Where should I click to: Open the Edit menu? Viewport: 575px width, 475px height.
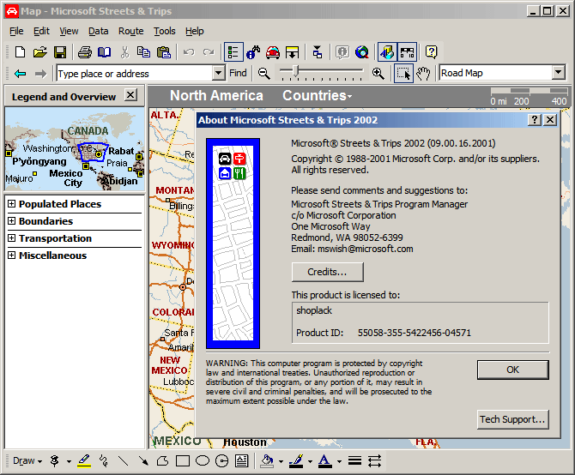(41, 31)
